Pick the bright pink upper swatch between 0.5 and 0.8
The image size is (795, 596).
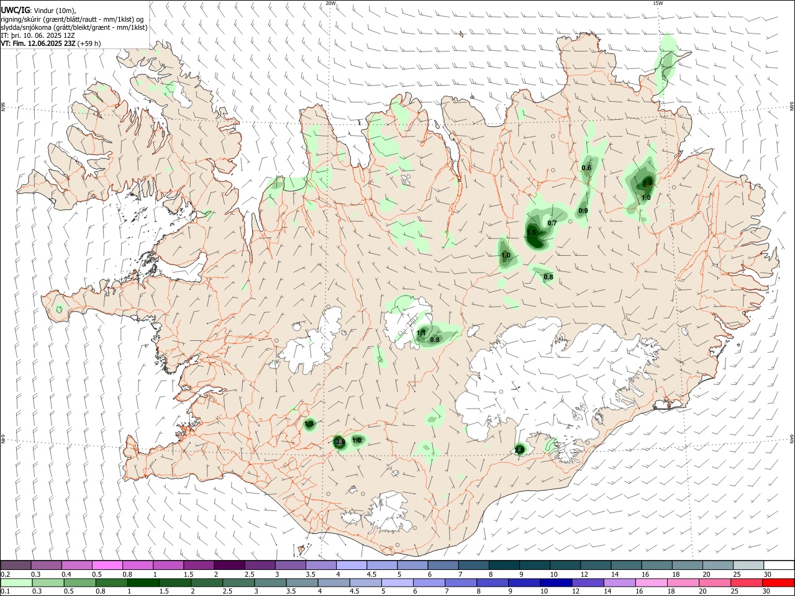pos(107,565)
